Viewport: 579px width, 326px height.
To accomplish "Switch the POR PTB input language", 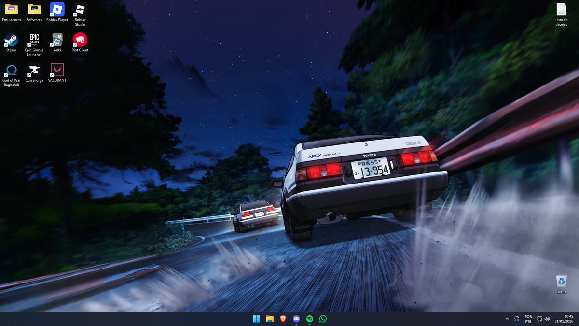I will (x=528, y=319).
